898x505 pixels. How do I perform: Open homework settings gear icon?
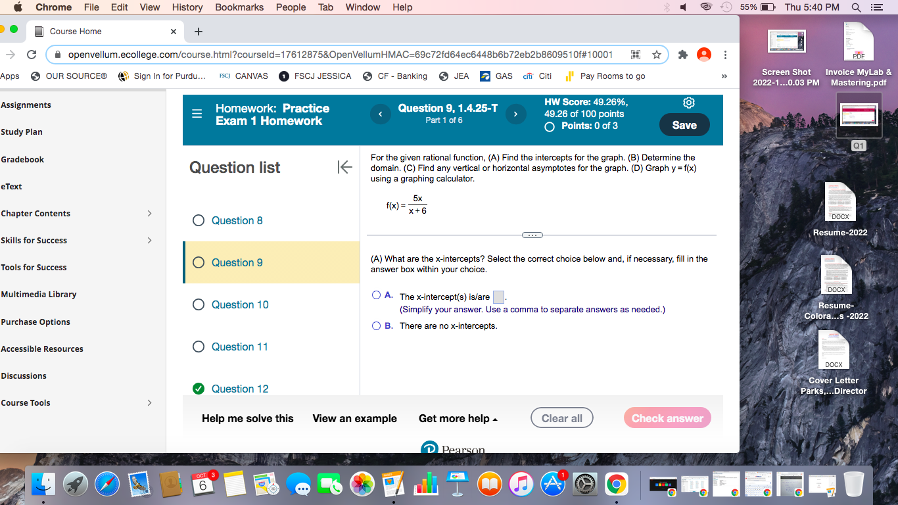point(689,103)
